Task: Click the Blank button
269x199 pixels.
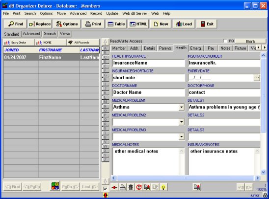Action: tap(250, 41)
